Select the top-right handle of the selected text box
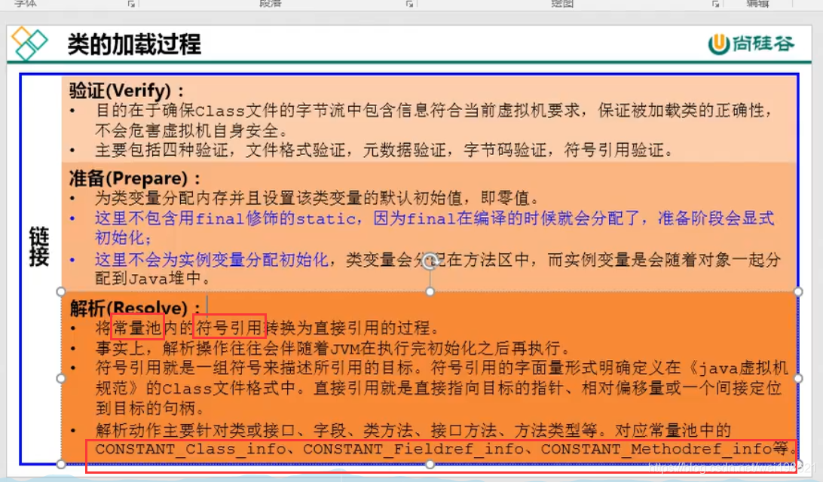Viewport: 823px width, 482px height. [798, 291]
